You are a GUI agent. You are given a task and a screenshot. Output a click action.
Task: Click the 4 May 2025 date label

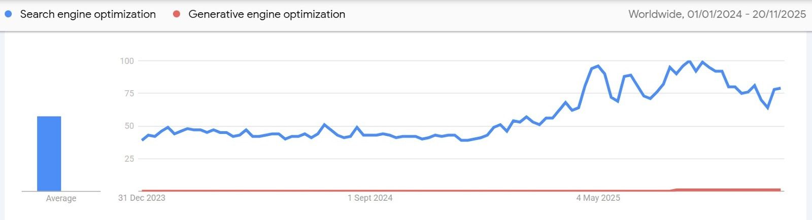click(x=598, y=198)
